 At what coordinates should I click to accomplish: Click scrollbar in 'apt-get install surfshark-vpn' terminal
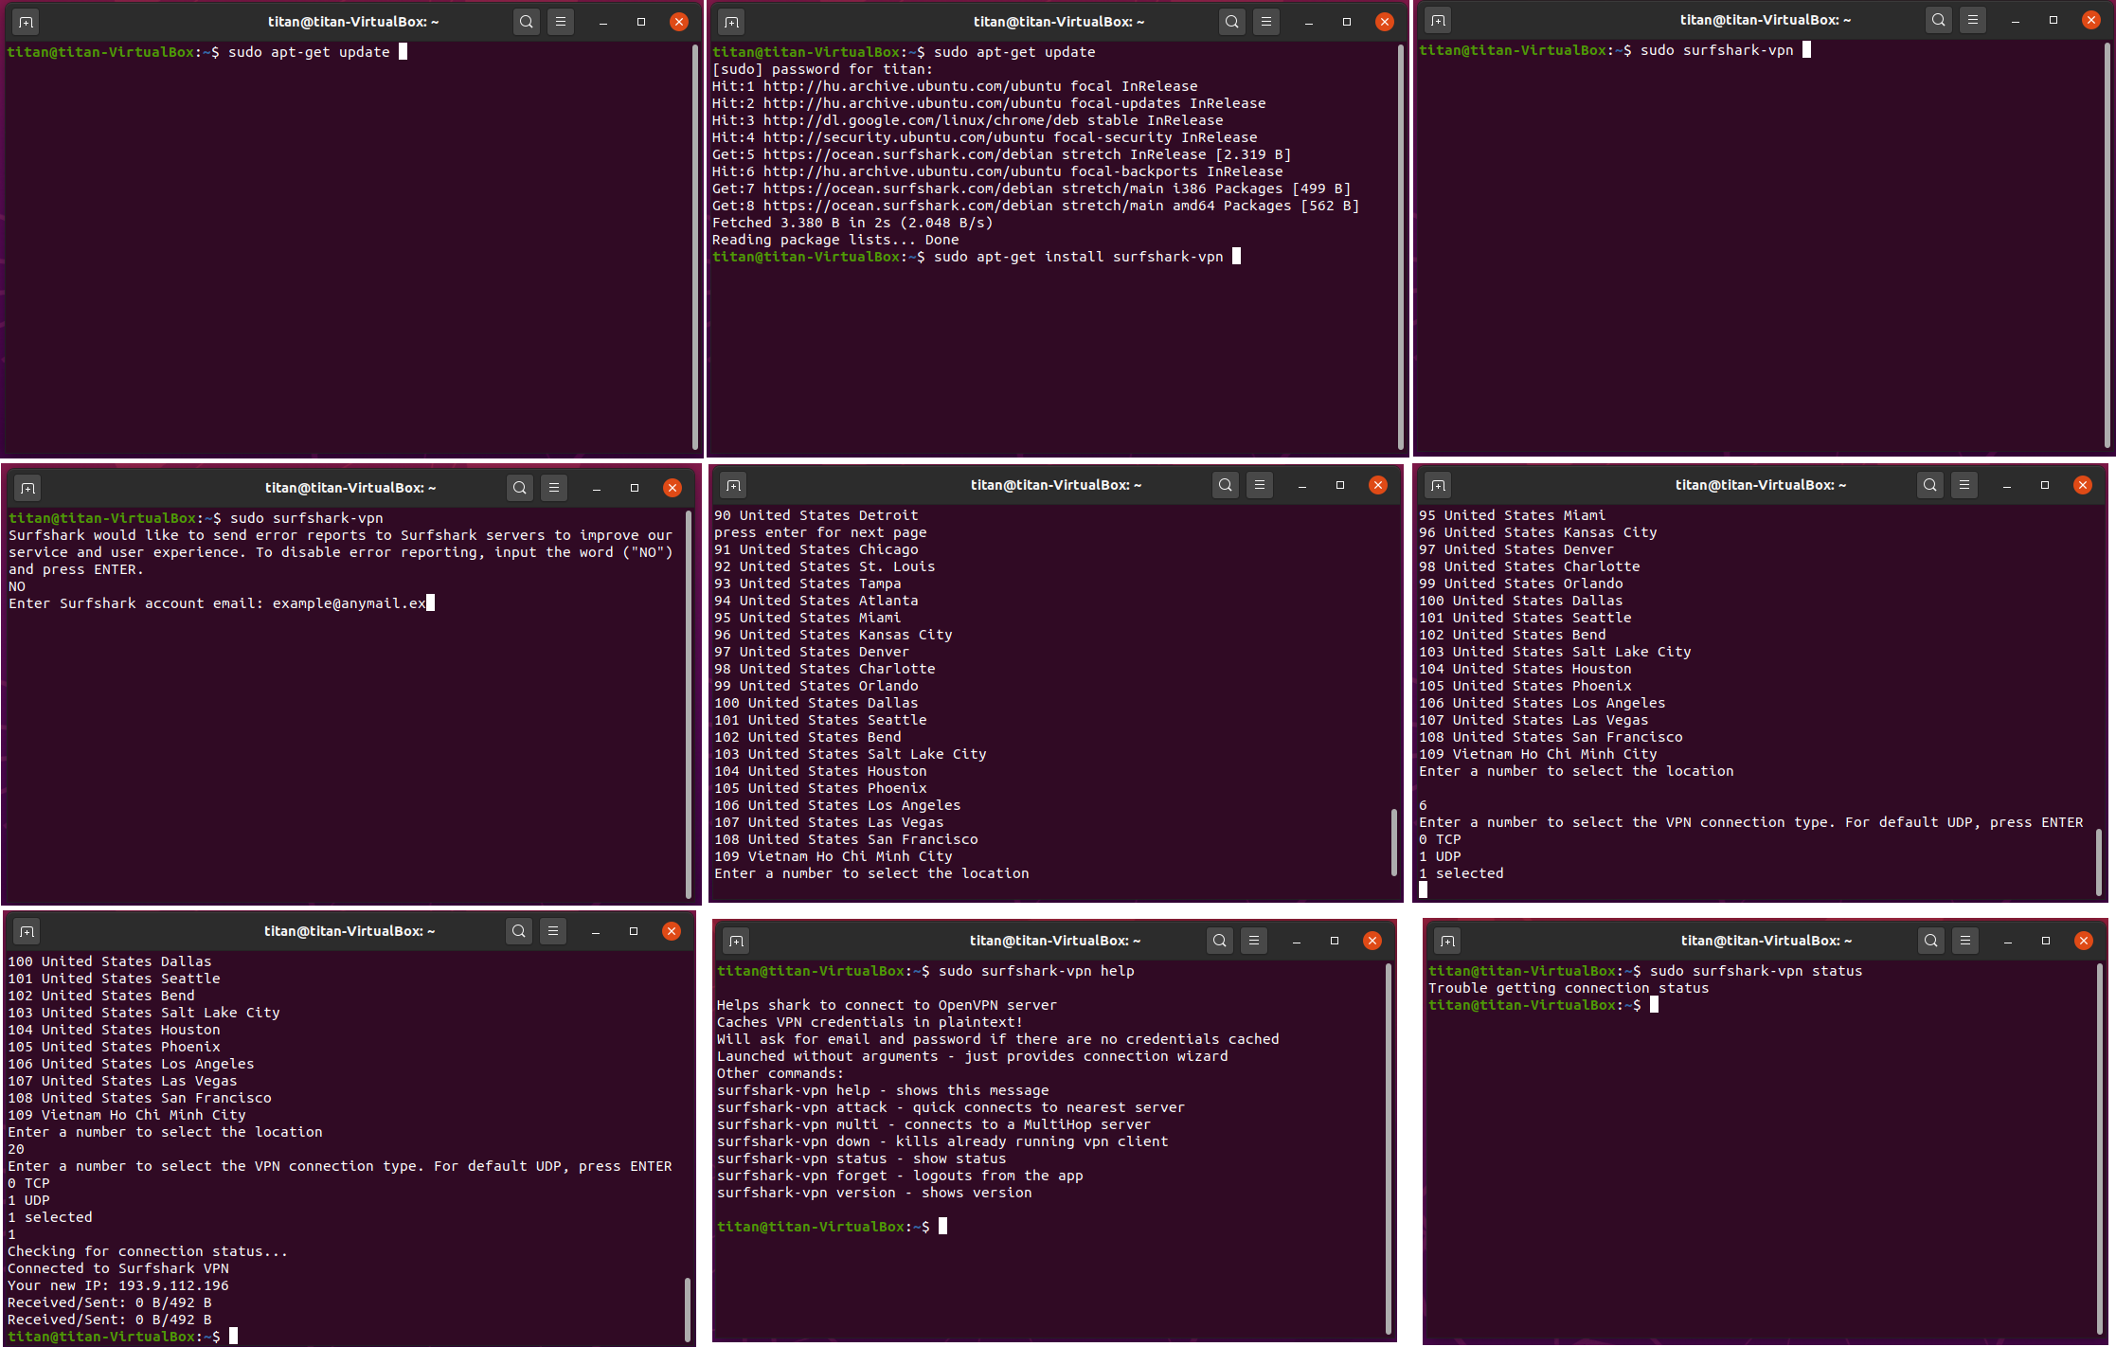(x=1401, y=246)
